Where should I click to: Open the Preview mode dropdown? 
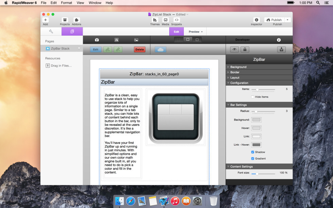196,32
